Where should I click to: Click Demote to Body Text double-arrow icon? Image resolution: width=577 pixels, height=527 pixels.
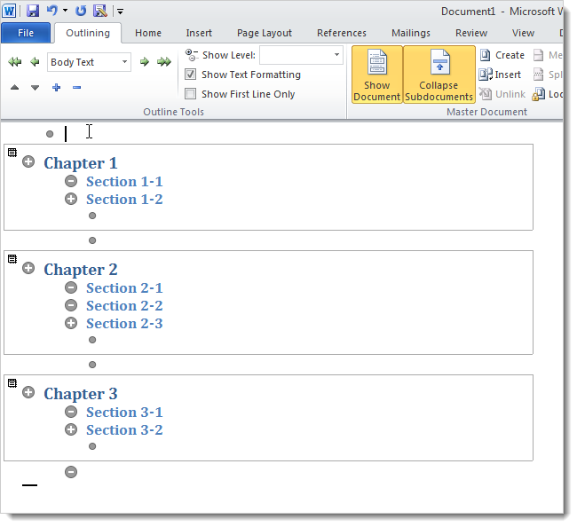164,62
